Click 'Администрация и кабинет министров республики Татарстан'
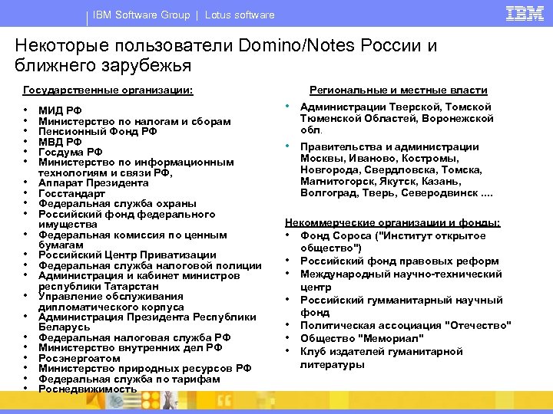Viewport: 553px width, 414px height. (x=139, y=281)
